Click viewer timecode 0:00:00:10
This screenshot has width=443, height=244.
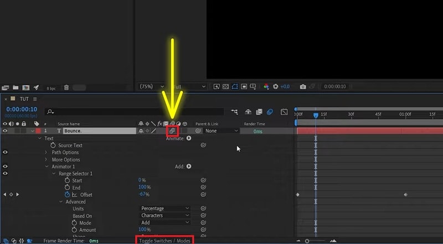coord(335,87)
